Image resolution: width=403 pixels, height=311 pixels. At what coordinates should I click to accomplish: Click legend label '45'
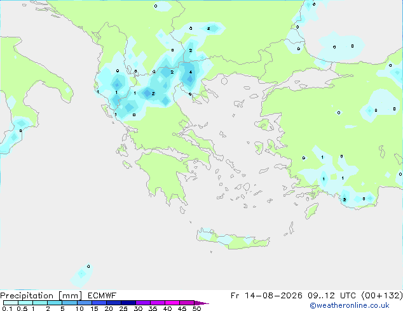(x=182, y=308)
